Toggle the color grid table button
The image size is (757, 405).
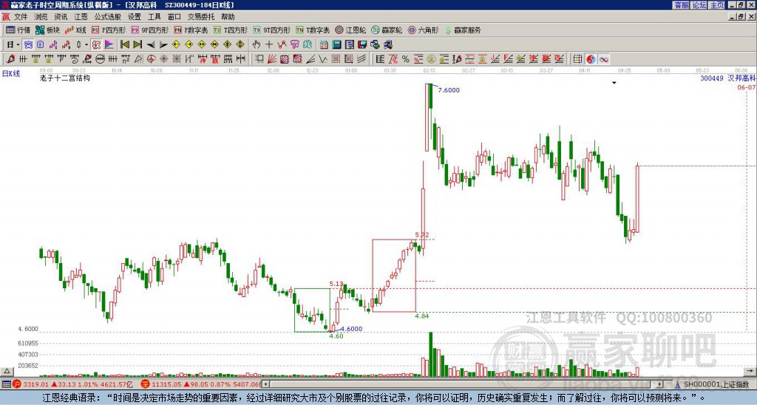click(577, 59)
